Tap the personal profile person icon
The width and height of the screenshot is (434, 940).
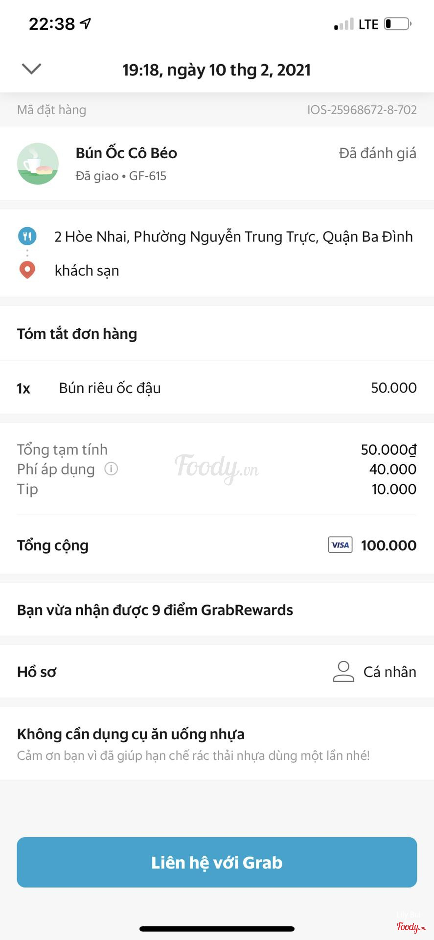[343, 671]
